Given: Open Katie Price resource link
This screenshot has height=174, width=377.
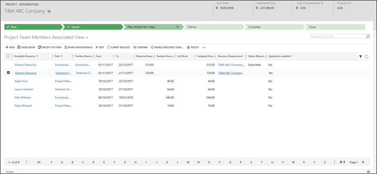Looking at the screenshot, I should click(21, 81).
